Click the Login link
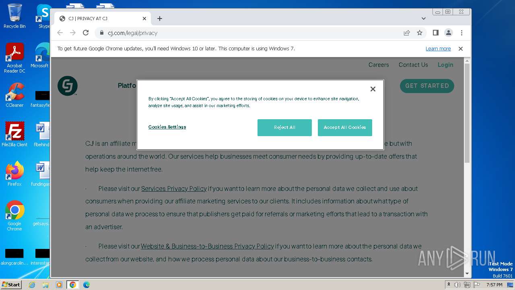The height and width of the screenshot is (290, 515). (445, 65)
